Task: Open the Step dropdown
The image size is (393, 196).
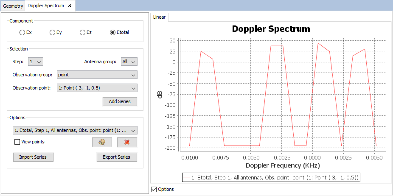Action: coord(36,62)
